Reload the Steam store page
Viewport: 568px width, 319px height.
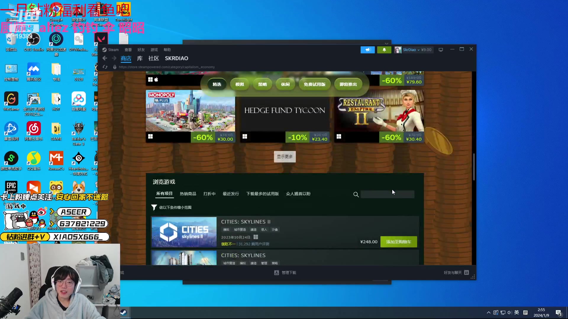(x=105, y=67)
